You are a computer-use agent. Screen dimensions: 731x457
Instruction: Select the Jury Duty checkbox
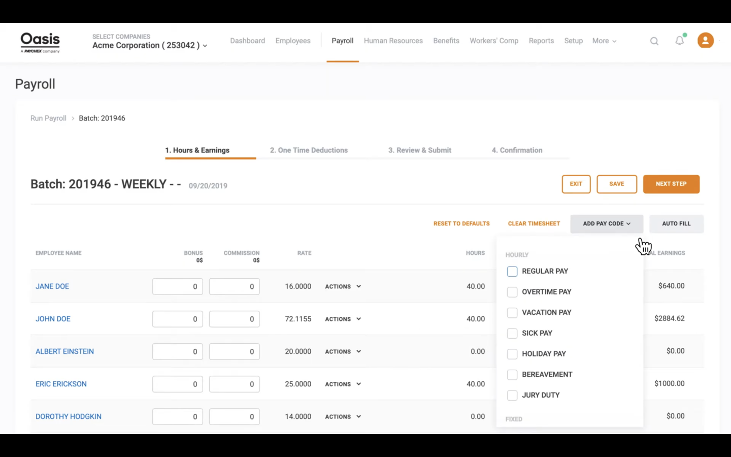[512, 396]
